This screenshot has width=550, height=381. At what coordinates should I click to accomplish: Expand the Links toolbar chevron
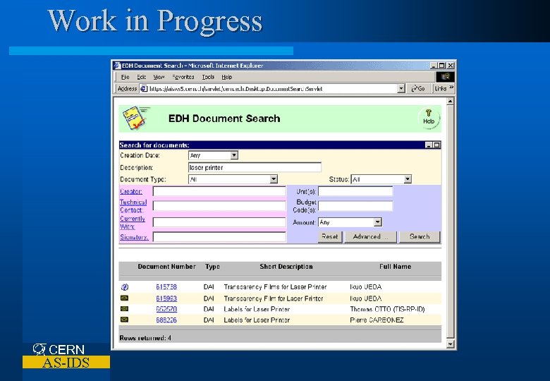pyautogui.click(x=451, y=87)
